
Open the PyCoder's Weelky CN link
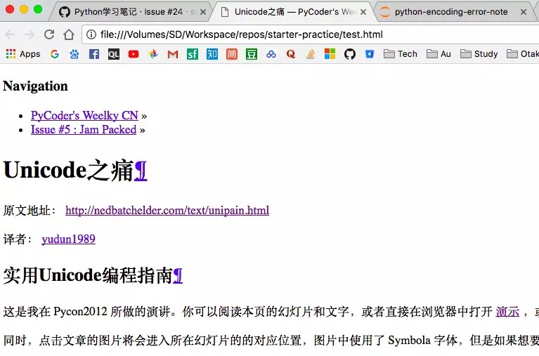tap(84, 116)
